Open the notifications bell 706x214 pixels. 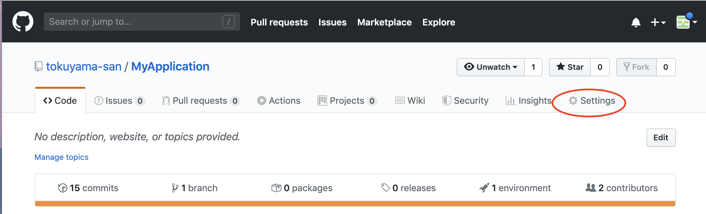[x=636, y=22]
